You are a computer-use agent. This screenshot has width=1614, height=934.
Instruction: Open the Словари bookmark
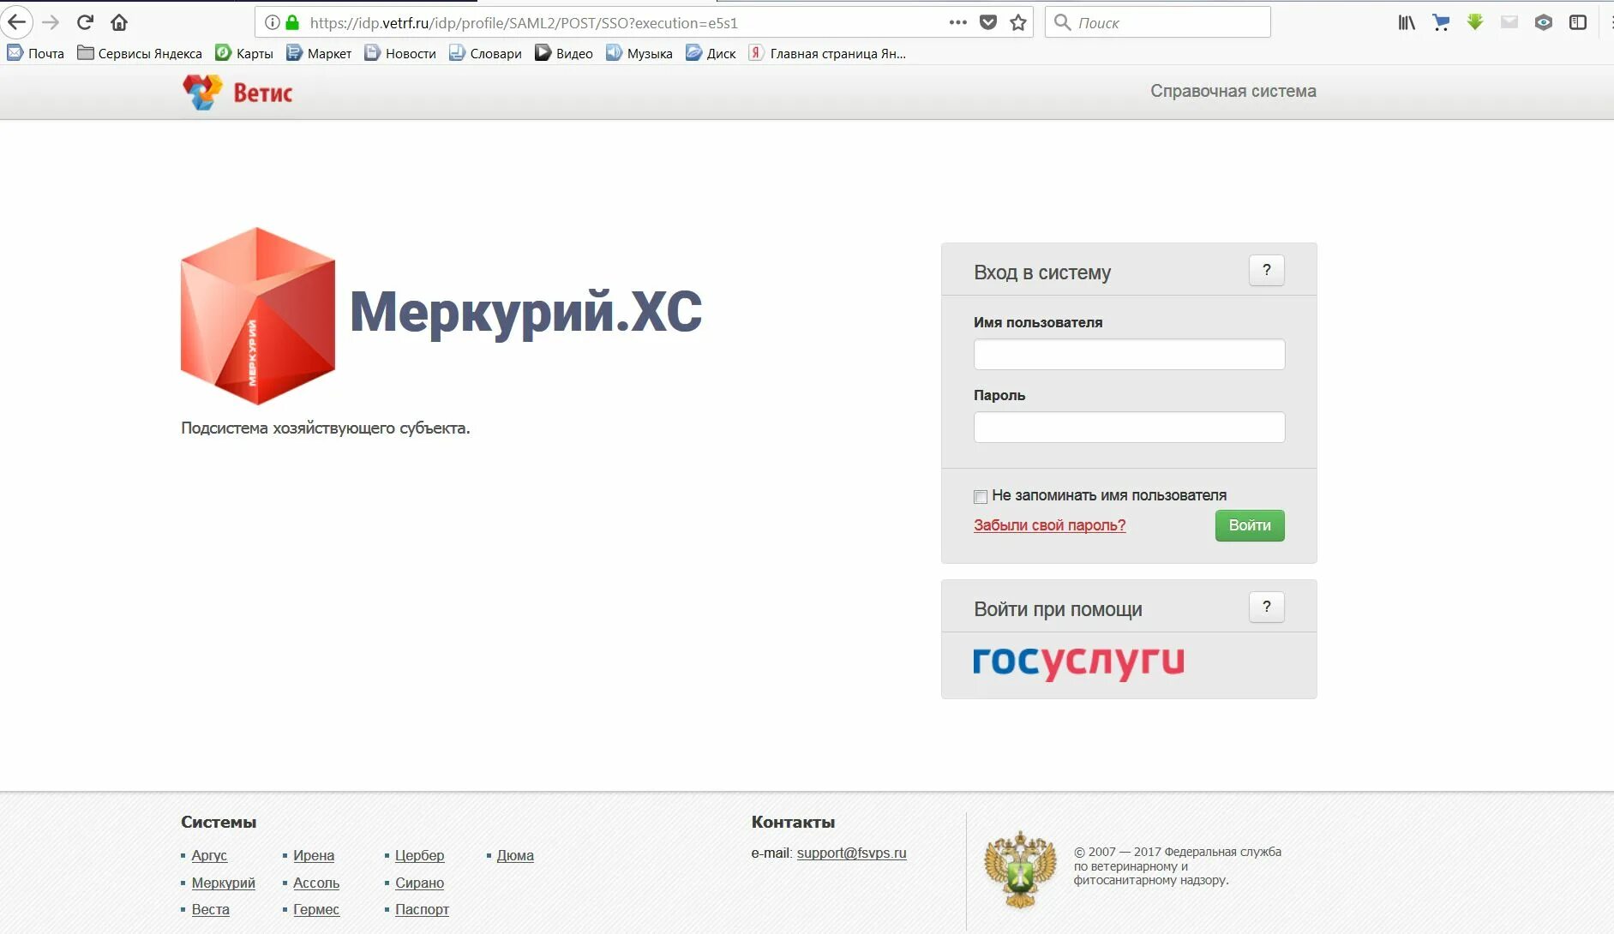485,53
